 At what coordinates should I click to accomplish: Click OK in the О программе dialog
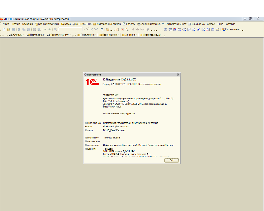[171, 160]
